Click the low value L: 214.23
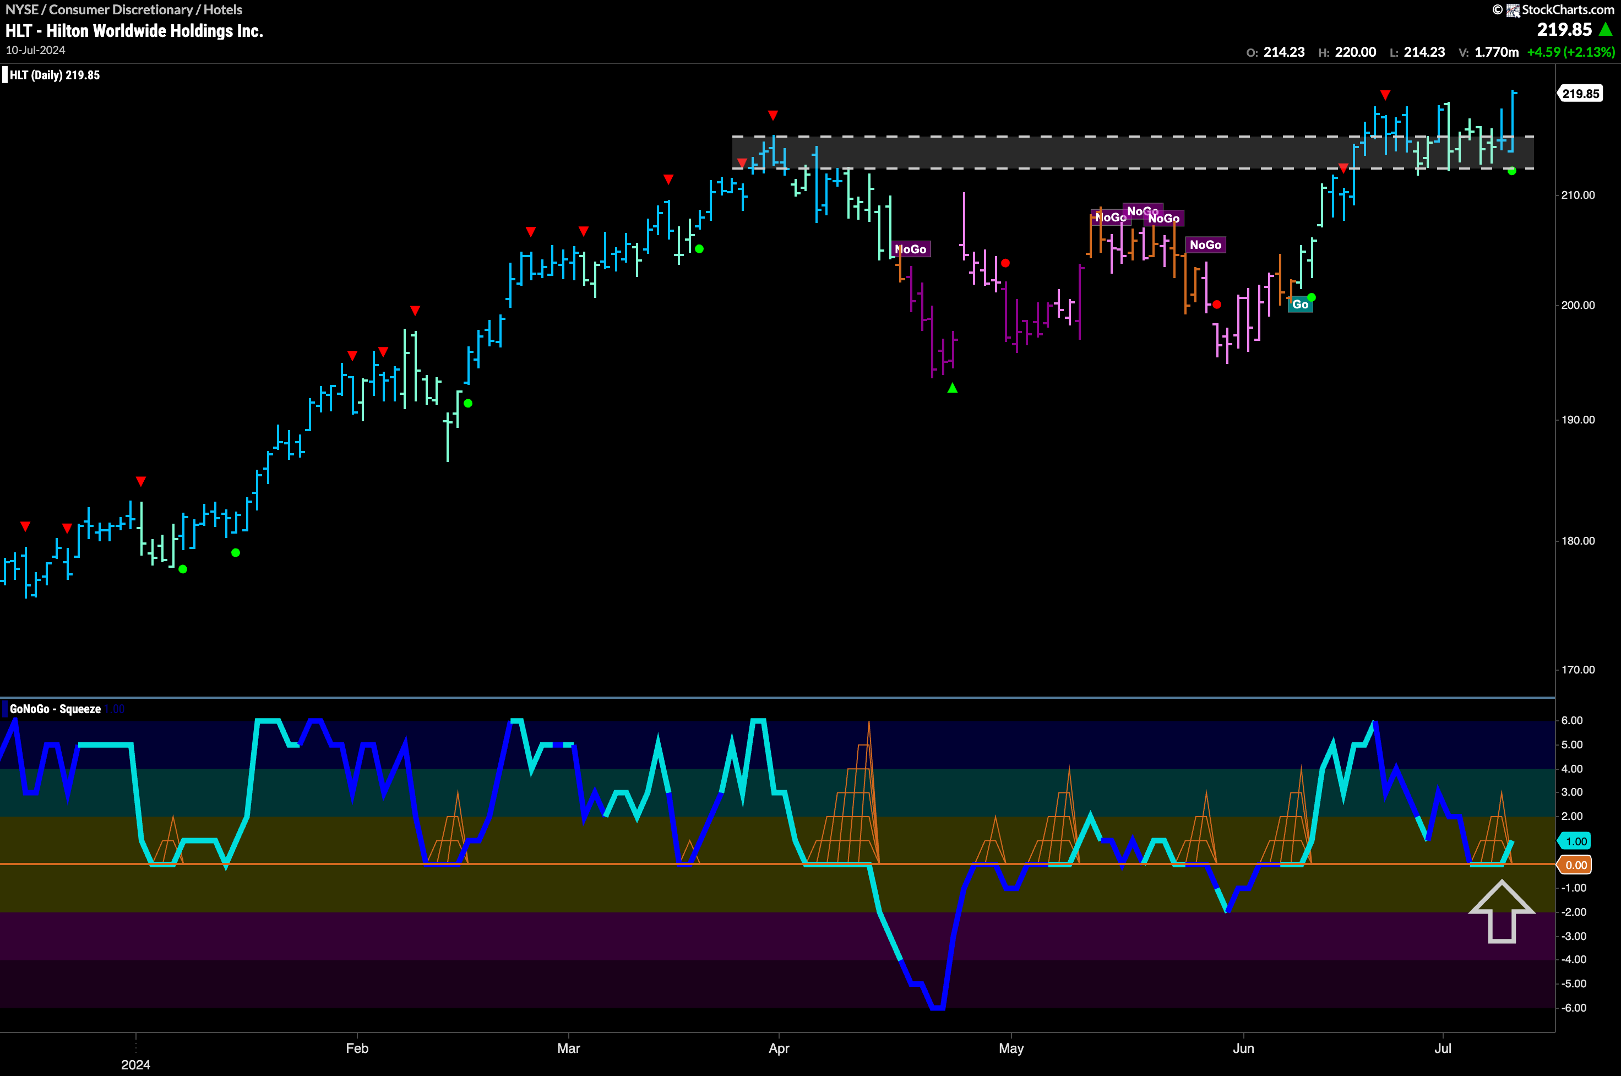 (1417, 52)
